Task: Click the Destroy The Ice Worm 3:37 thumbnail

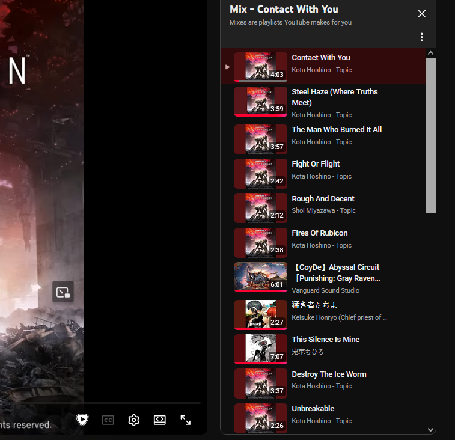Action: [261, 383]
